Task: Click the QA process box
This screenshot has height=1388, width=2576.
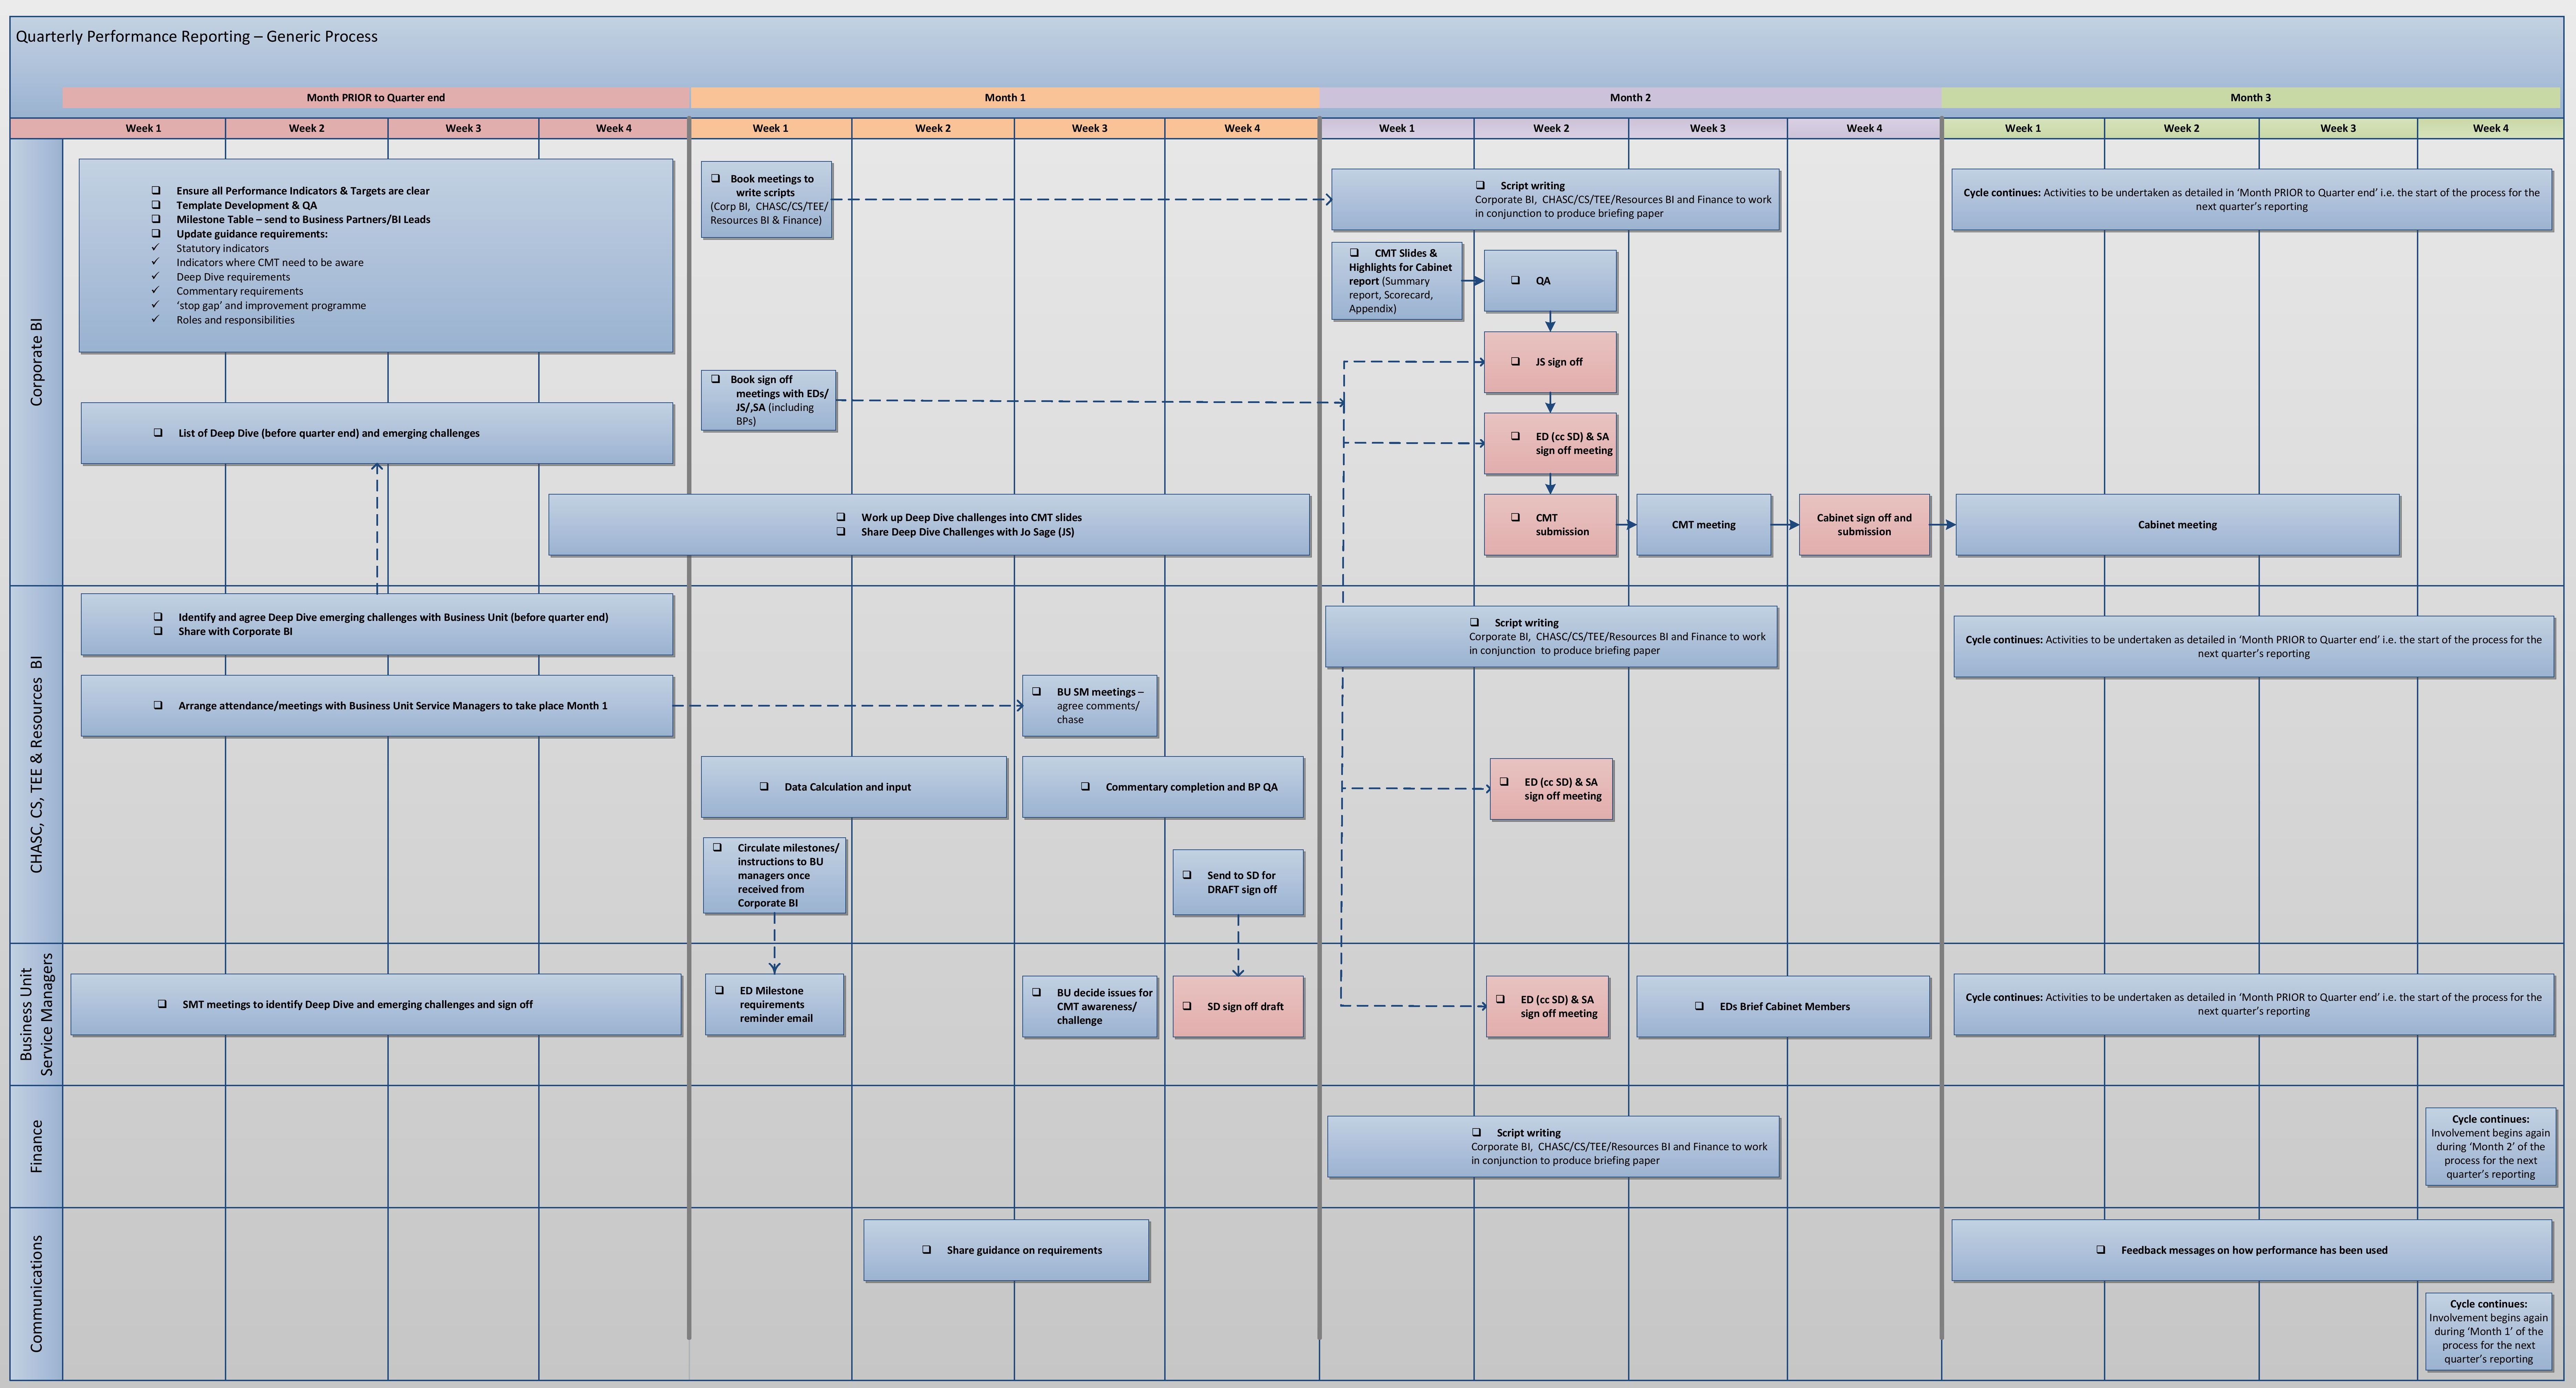Action: (1550, 281)
